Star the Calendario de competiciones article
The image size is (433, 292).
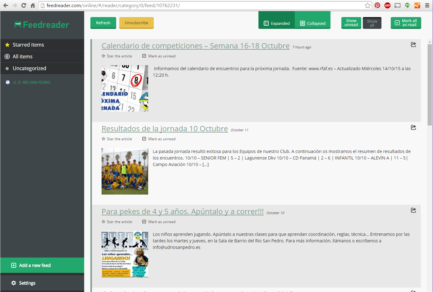[117, 56]
